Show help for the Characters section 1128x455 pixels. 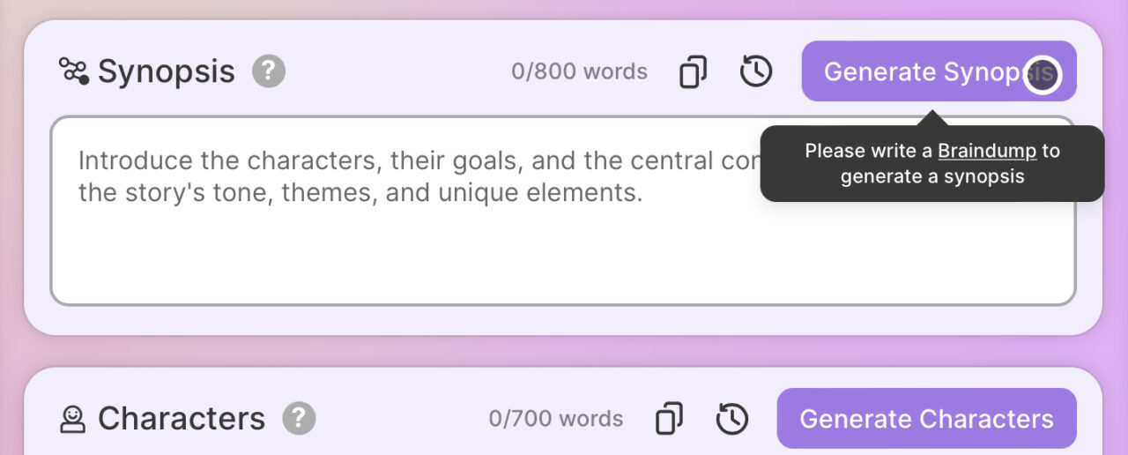tap(299, 418)
